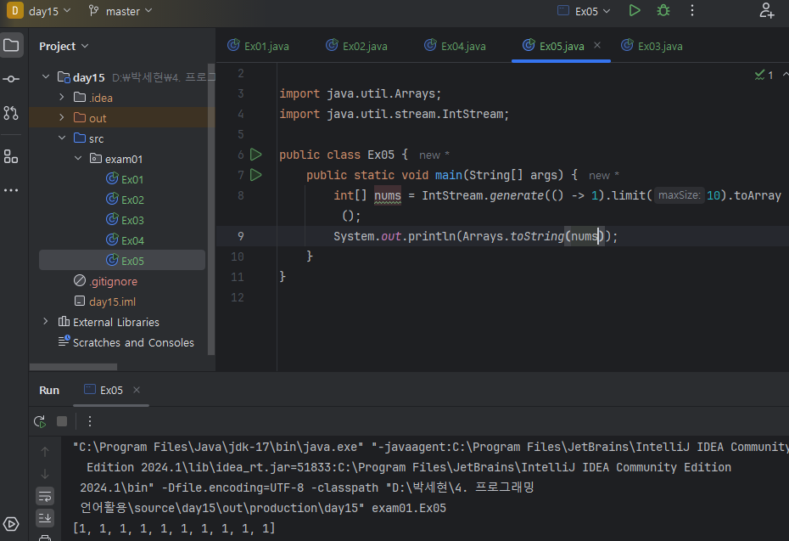Toggle the Project tool window folder icon
789x541 pixels.
pos(11,45)
